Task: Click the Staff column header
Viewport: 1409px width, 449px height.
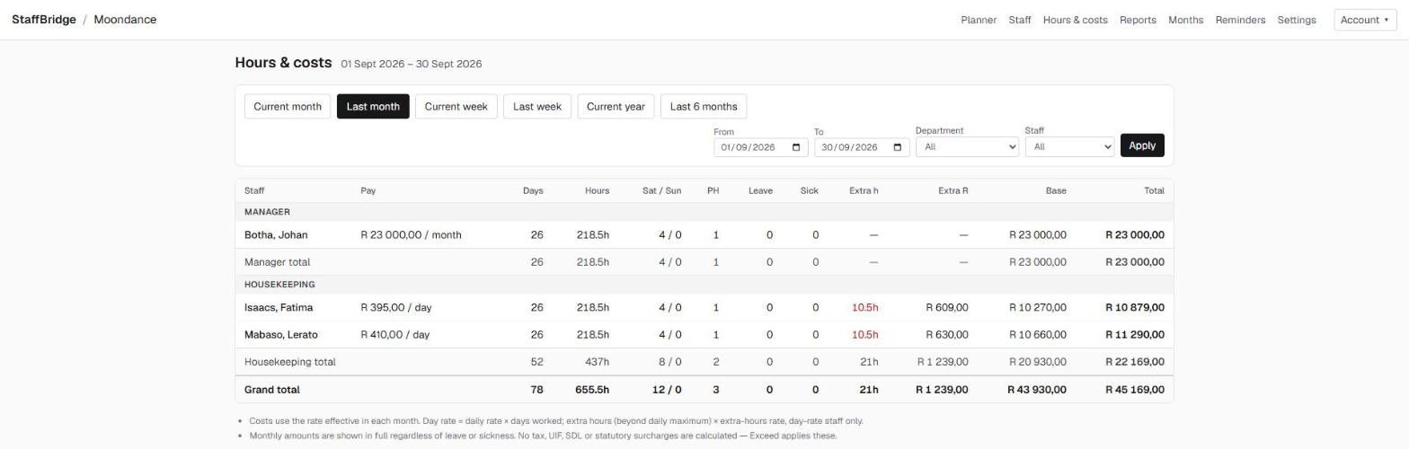Action: [254, 190]
